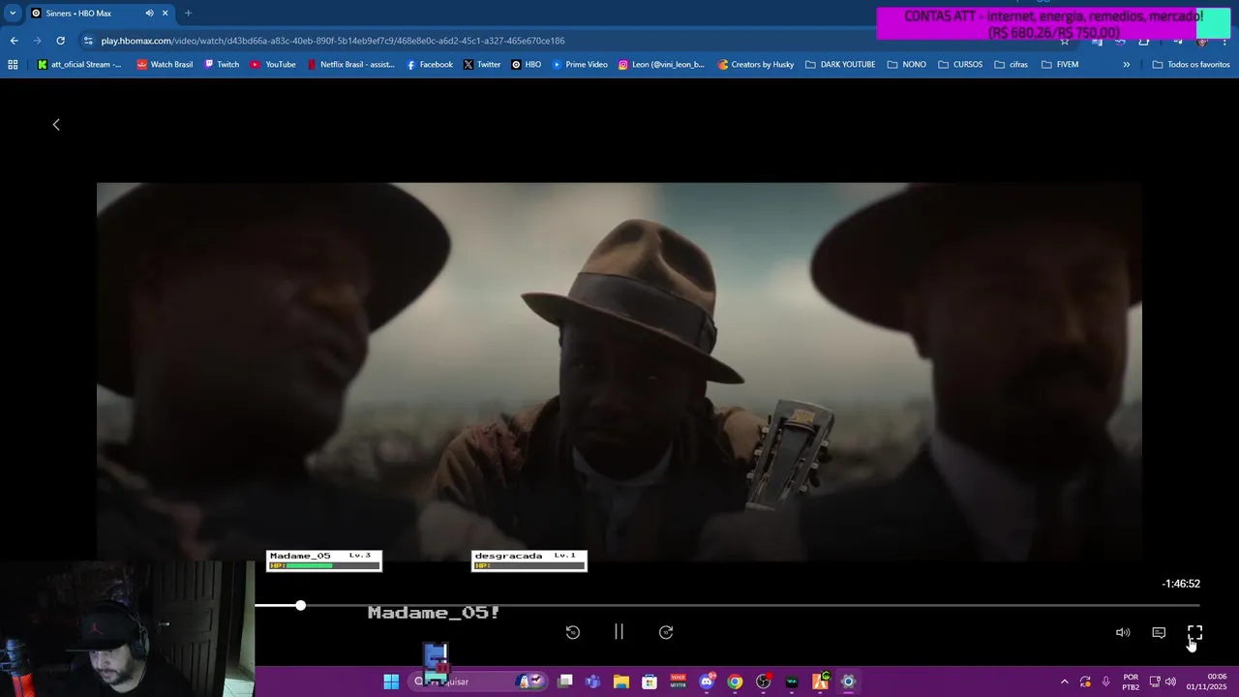The width and height of the screenshot is (1239, 697).
Task: Open the Netflix Brasil bookmark
Action: [350, 65]
